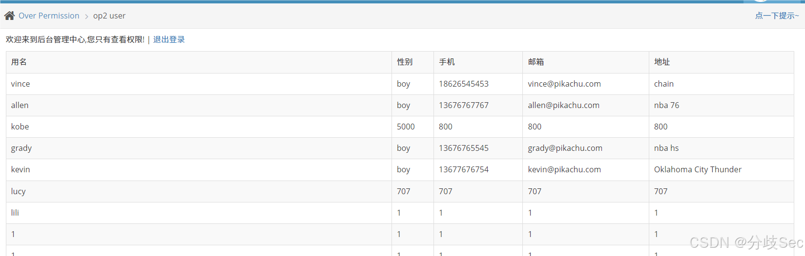This screenshot has height=256, width=805.
Task: Open the Over Permission breadcrumb link
Action: tap(49, 16)
